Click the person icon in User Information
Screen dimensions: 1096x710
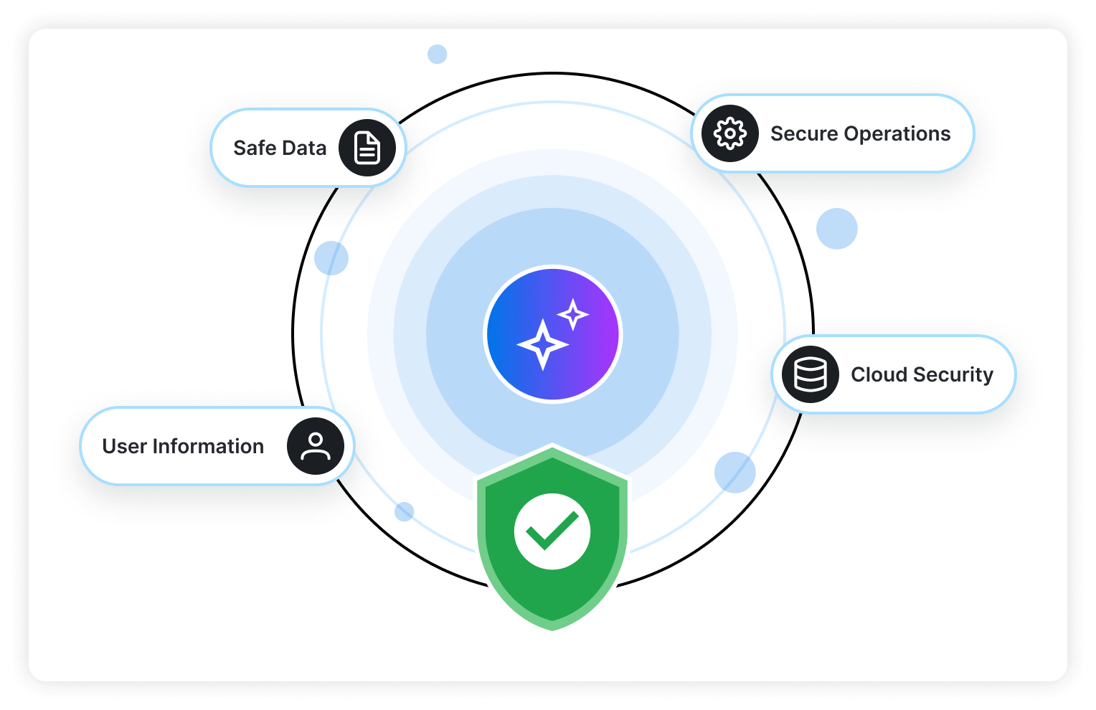point(315,446)
